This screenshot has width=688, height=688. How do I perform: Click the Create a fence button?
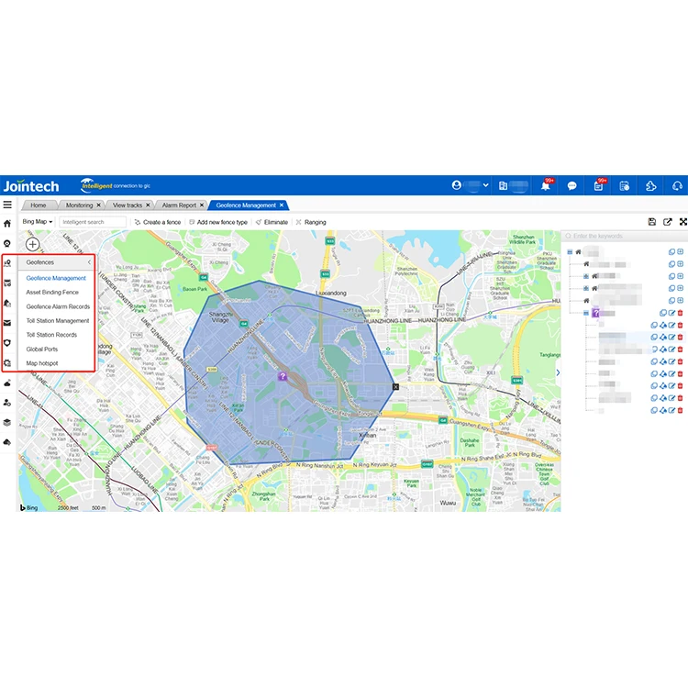point(158,222)
